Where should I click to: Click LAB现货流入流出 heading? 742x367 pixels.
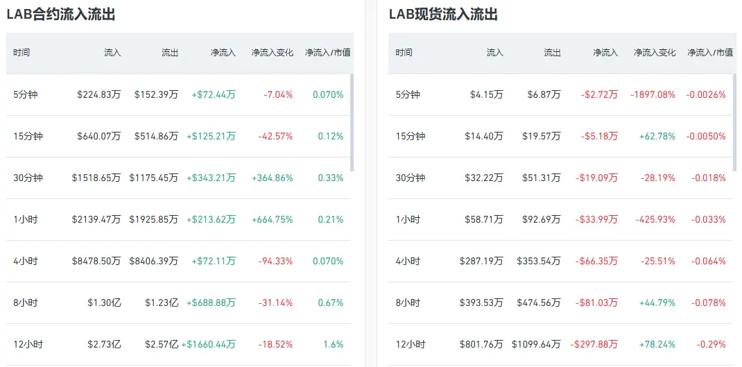coord(443,14)
